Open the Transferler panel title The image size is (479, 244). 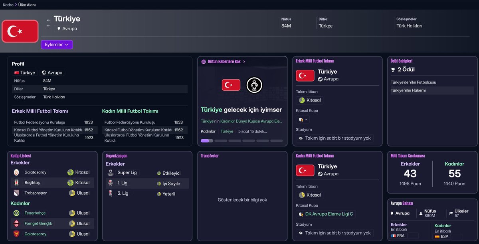click(x=210, y=156)
